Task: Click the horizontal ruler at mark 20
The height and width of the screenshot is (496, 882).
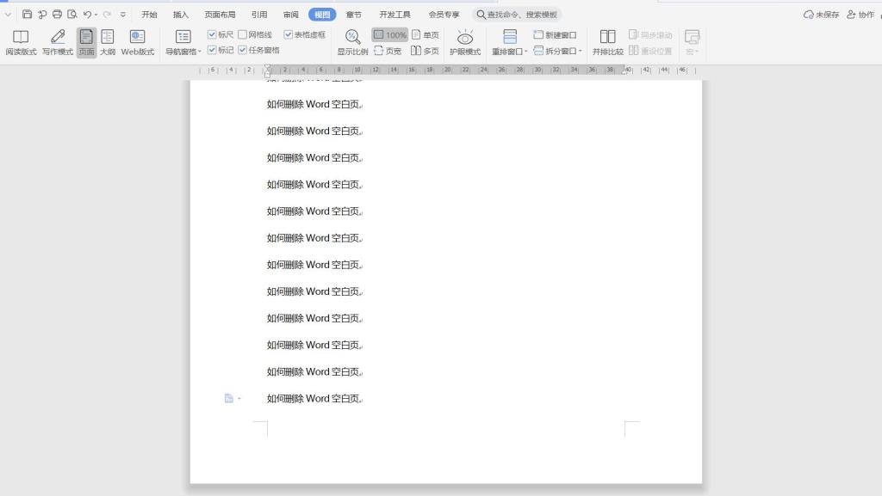Action: 448,70
